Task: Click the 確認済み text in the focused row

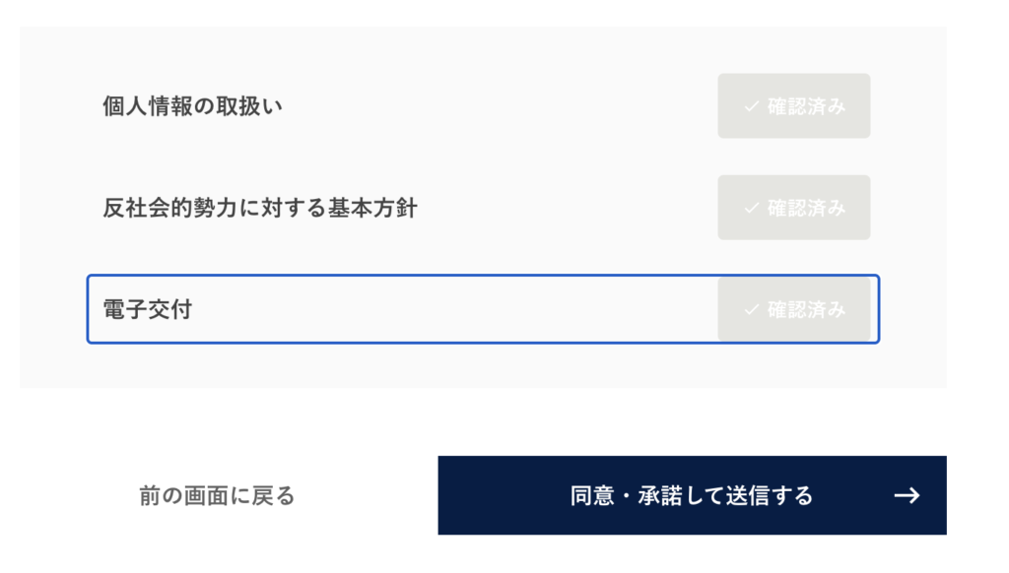Action: pos(806,309)
